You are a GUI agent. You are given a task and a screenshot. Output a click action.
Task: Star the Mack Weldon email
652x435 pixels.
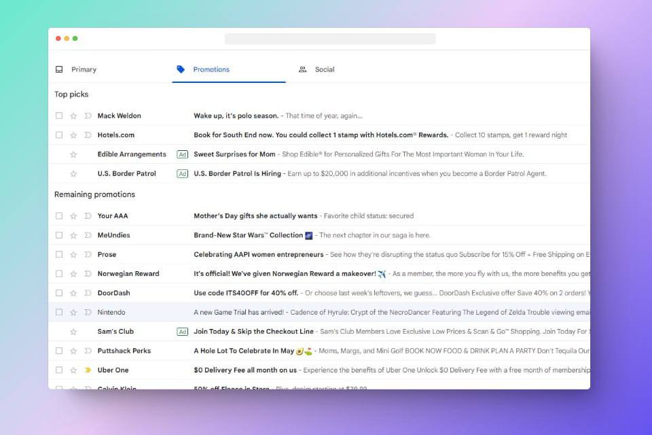(x=73, y=116)
